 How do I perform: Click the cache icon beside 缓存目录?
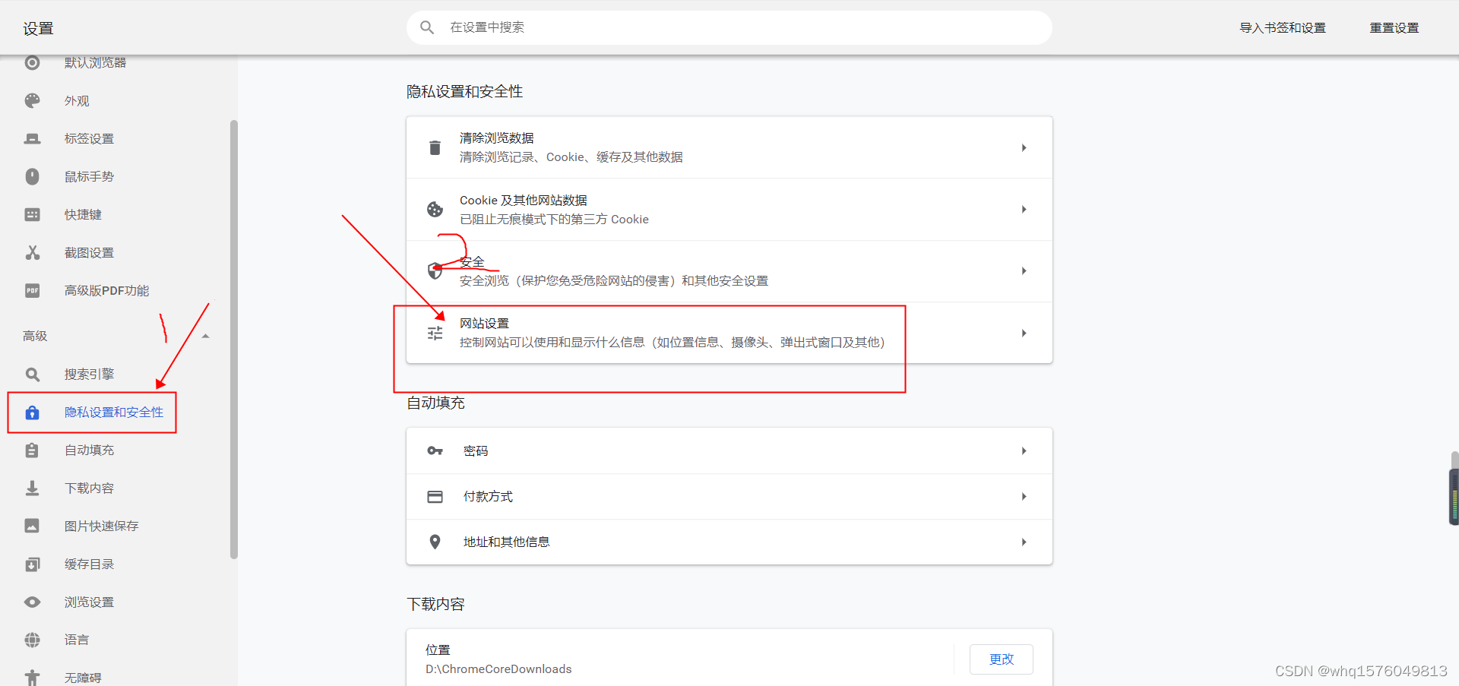pyautogui.click(x=32, y=564)
